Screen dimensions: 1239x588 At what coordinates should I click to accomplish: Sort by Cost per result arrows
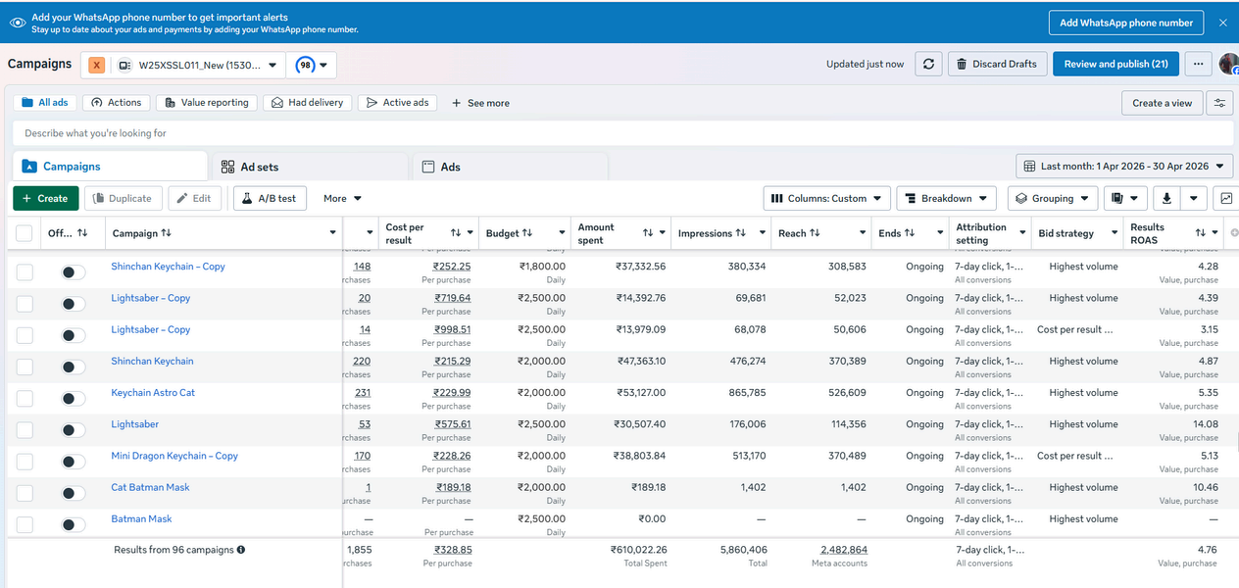click(456, 233)
